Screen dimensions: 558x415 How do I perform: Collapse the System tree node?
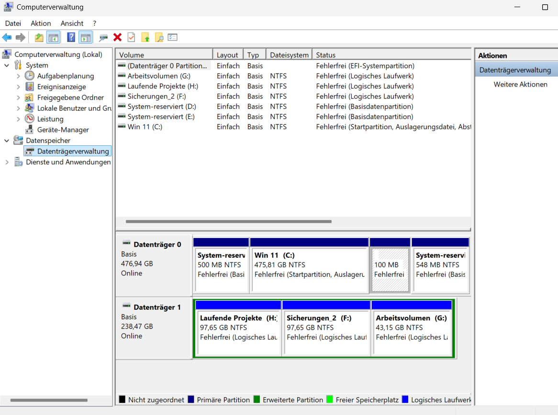click(7, 66)
